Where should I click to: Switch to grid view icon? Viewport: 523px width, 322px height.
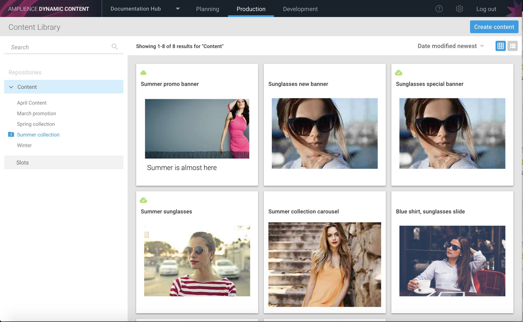point(500,46)
